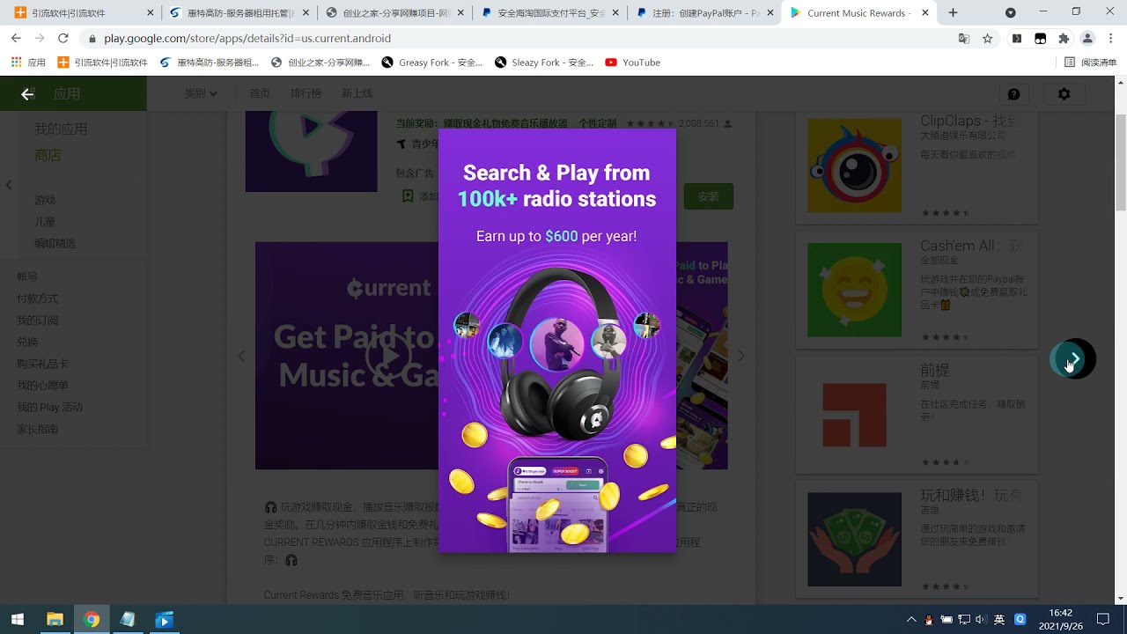This screenshot has width=1127, height=634.
Task: Open a new browser tab
Action: [x=953, y=13]
